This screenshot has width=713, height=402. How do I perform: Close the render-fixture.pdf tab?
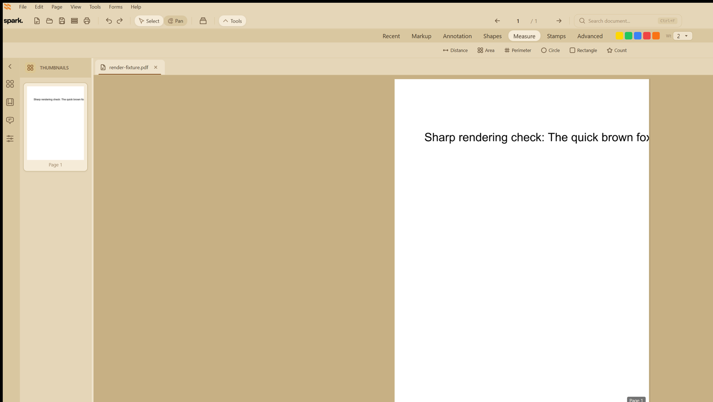click(156, 67)
